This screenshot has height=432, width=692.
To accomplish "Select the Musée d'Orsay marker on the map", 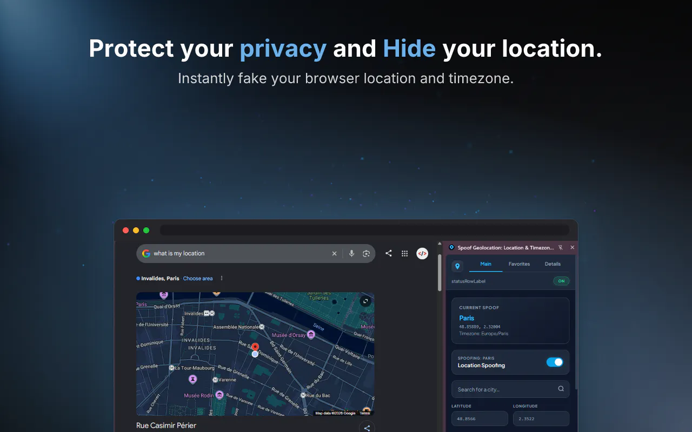I will click(x=311, y=335).
